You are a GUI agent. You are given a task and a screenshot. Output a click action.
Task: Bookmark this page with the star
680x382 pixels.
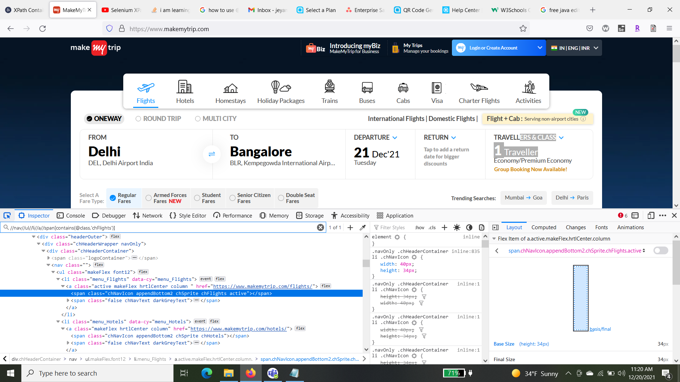click(523, 29)
